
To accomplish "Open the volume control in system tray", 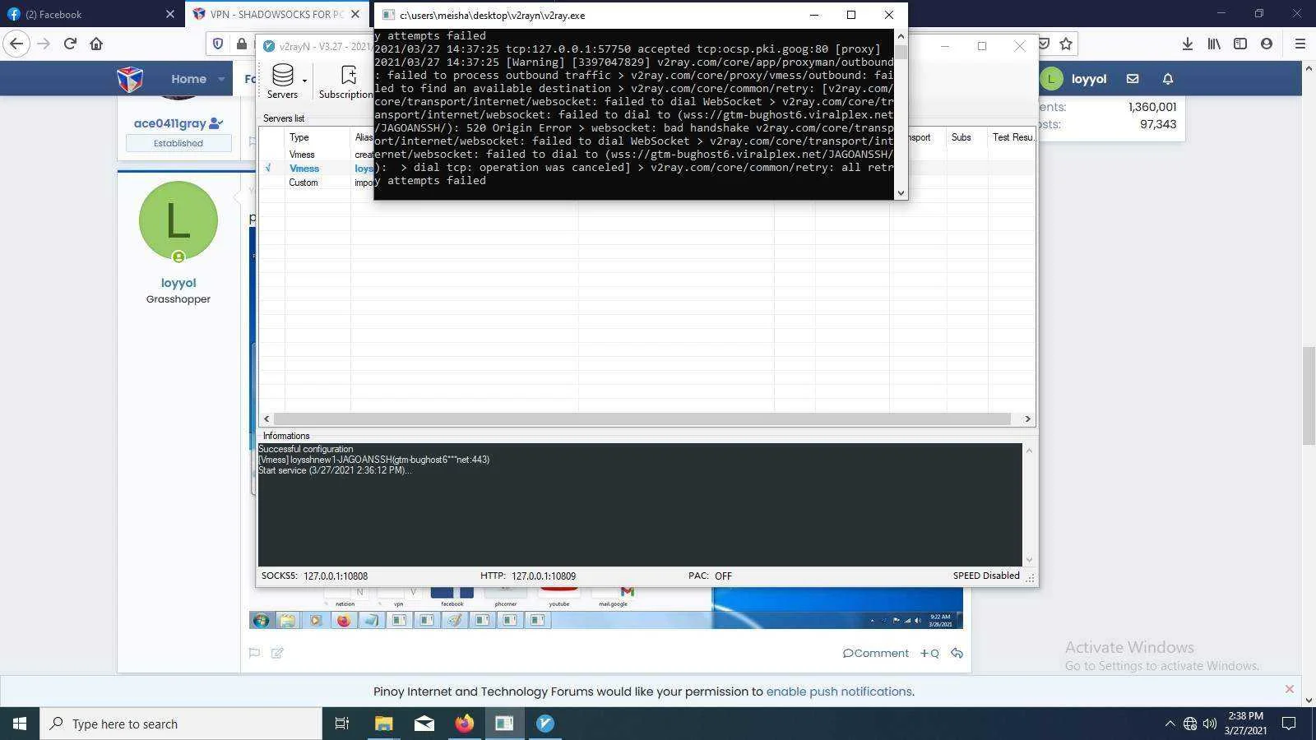I will 1210,724.
